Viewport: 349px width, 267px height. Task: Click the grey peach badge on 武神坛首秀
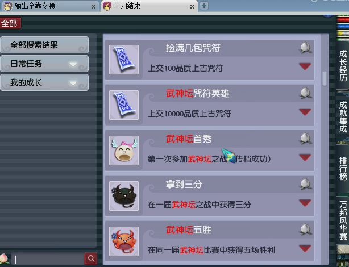(305, 139)
